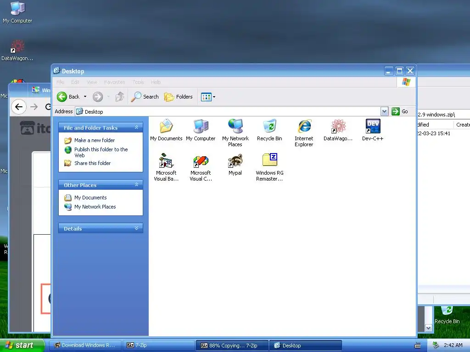Screen dimensions: 470x352
Task: Click the browser back arrow in the background window
Action: point(18,107)
